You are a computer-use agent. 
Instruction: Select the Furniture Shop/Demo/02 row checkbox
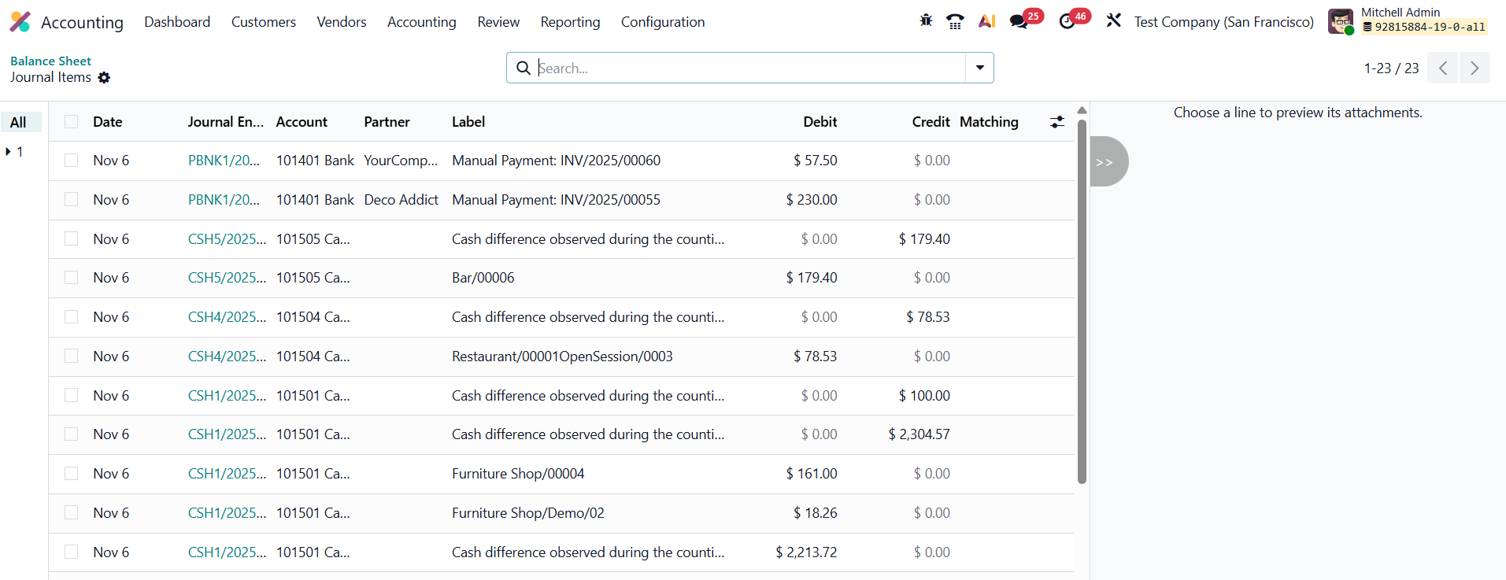pos(72,513)
